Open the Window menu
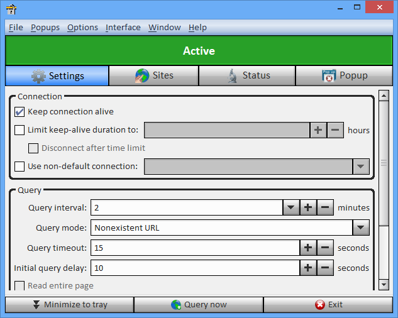This screenshot has height=318, width=398. point(165,28)
